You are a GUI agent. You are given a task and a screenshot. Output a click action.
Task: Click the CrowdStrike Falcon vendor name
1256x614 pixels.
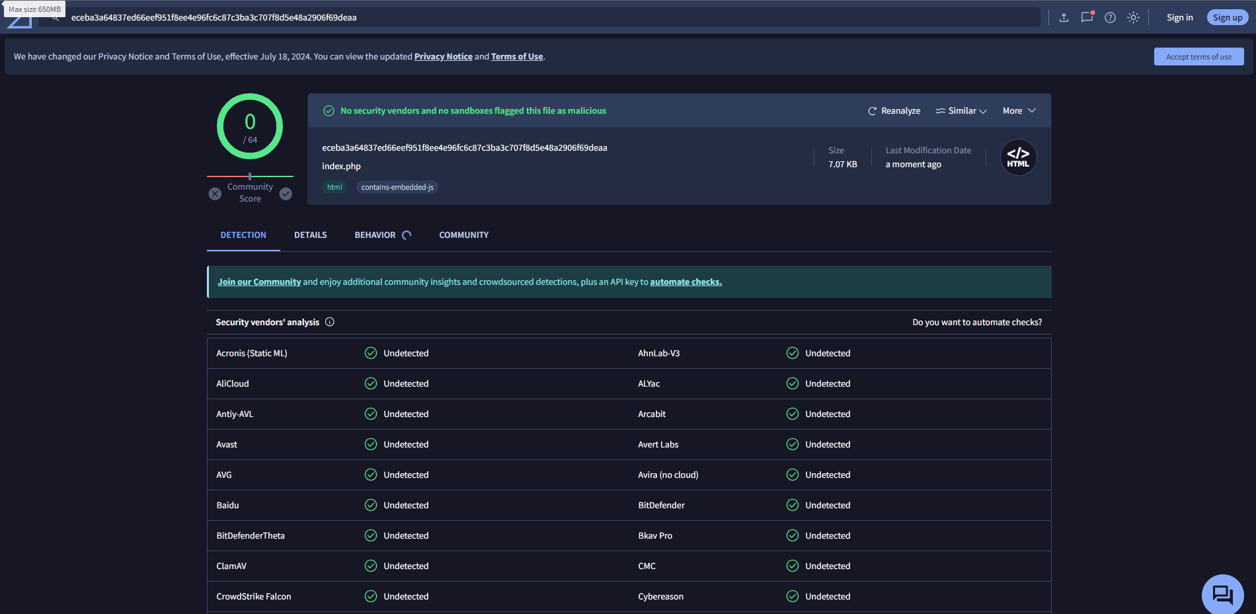point(254,596)
